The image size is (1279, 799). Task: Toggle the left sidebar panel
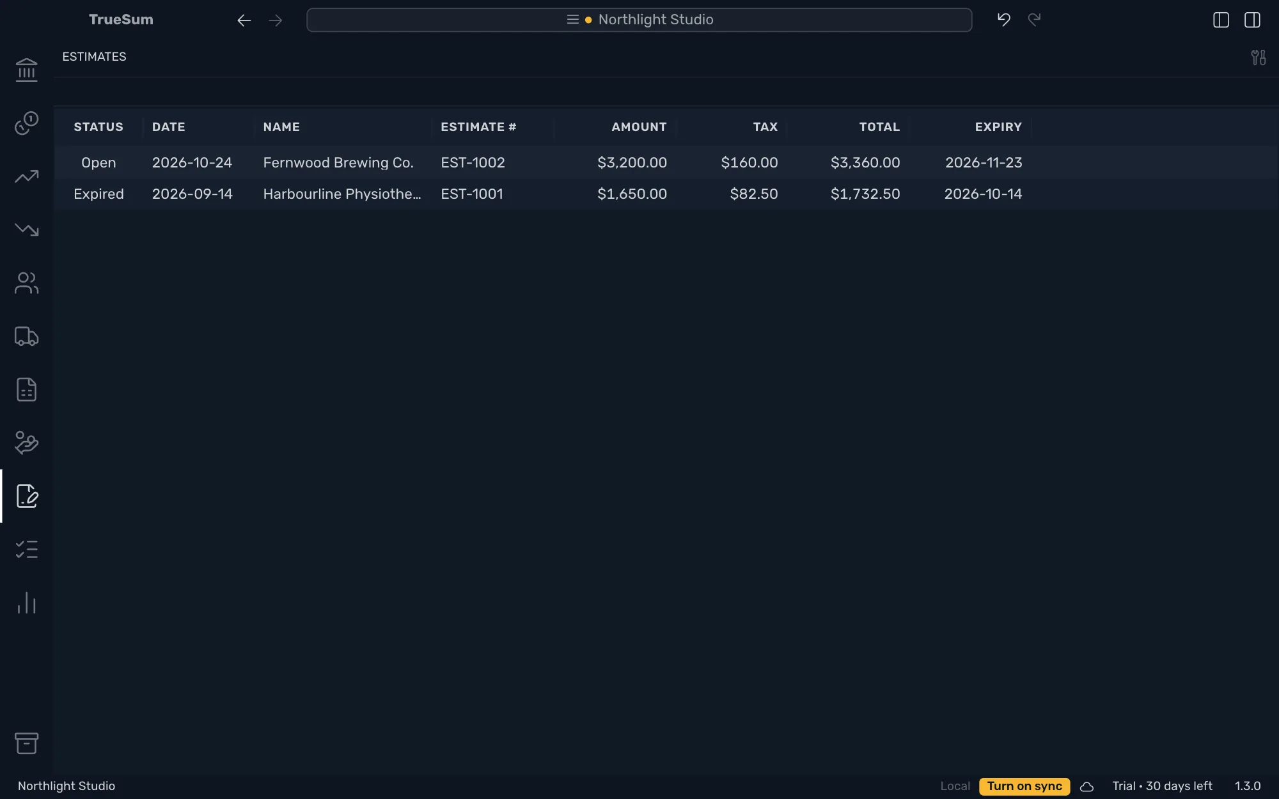click(1221, 20)
